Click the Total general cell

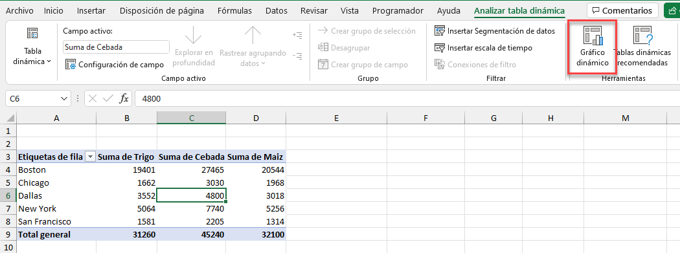click(x=56, y=235)
